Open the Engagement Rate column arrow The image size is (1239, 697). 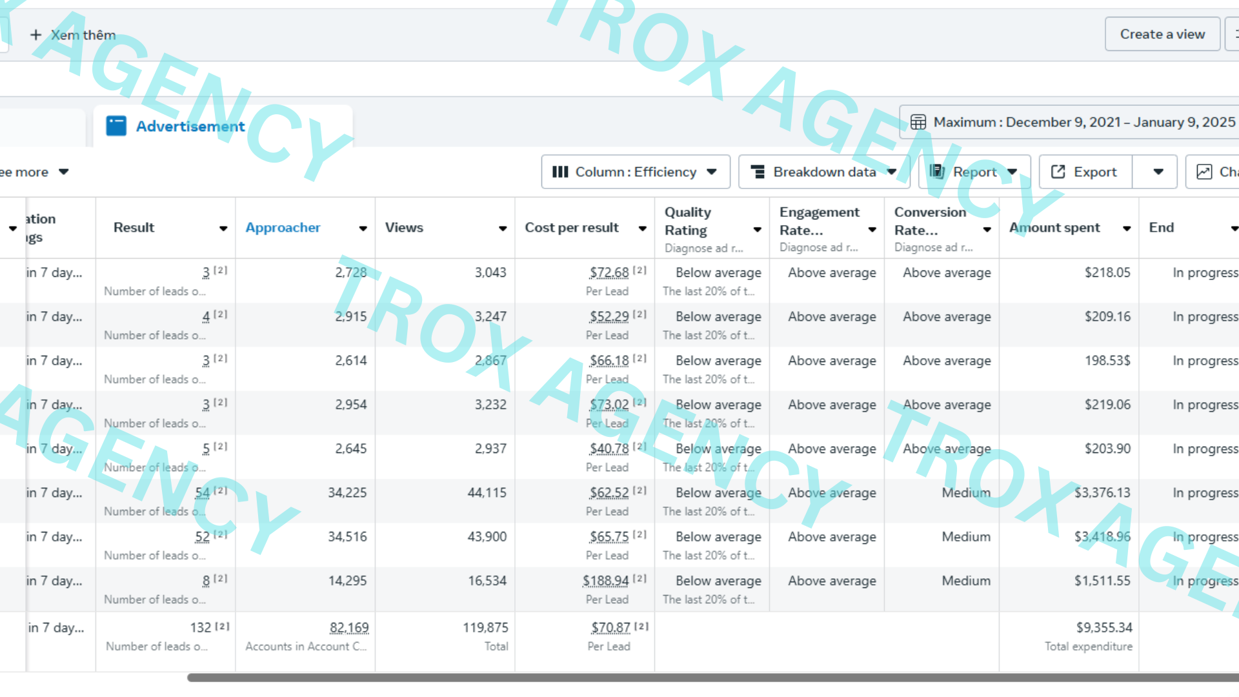tap(872, 230)
